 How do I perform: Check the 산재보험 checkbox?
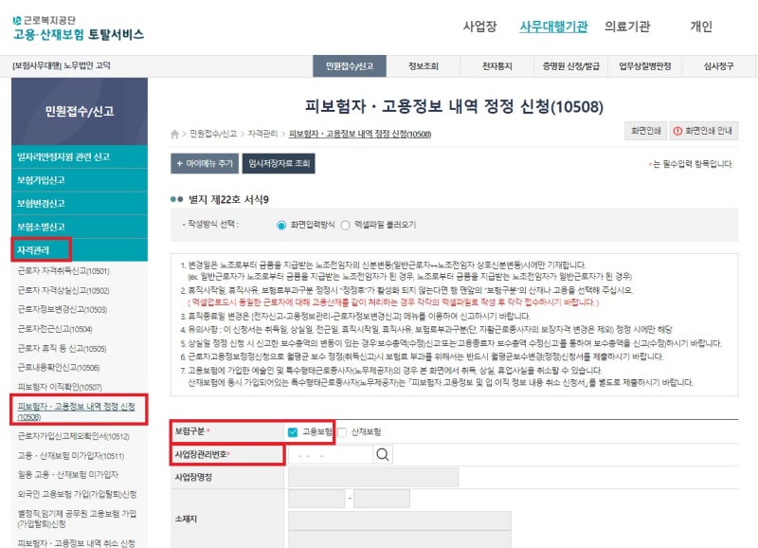[342, 432]
